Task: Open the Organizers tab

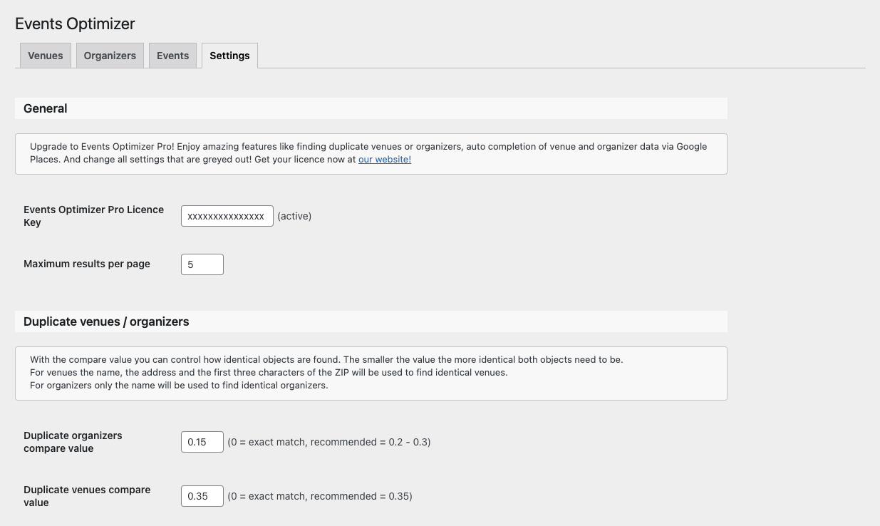Action: 110,56
